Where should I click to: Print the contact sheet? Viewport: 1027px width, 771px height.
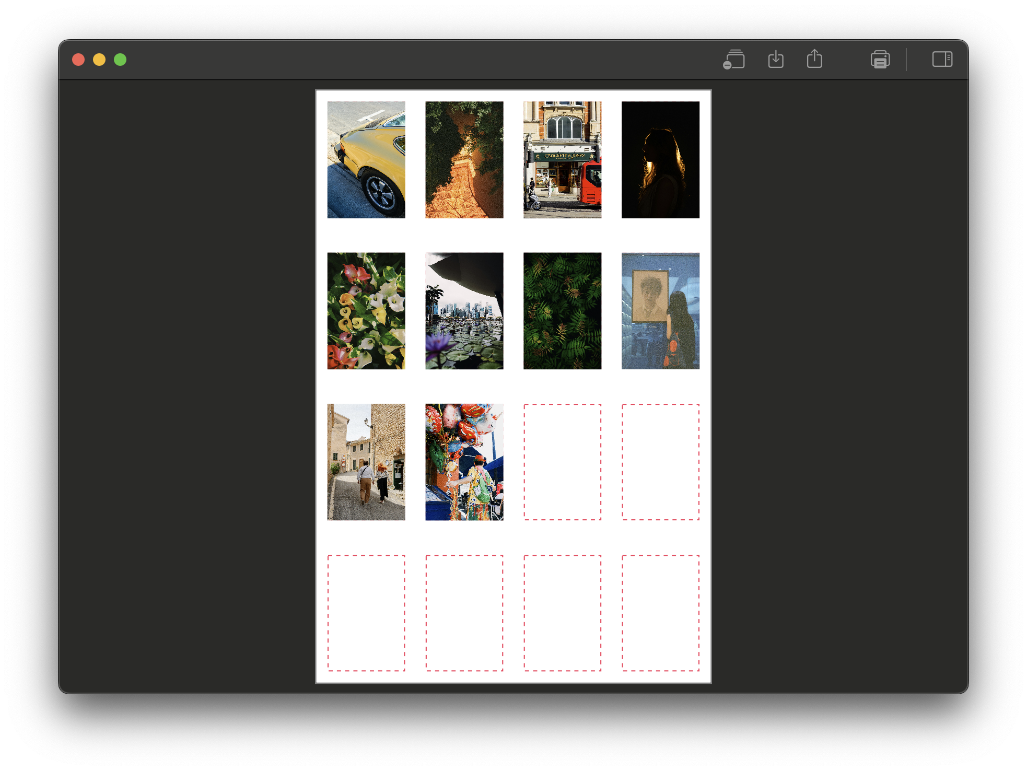(880, 60)
